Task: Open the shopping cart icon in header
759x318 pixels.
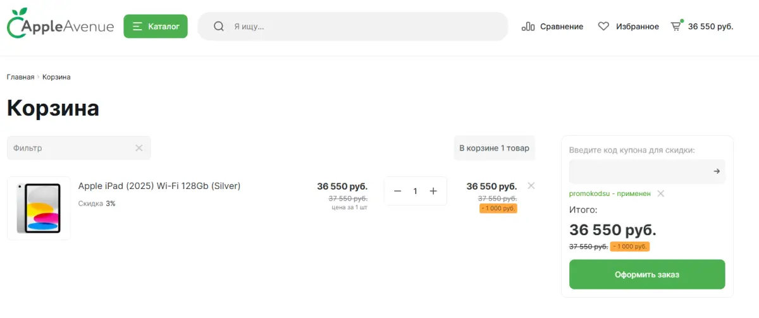Action: [676, 26]
